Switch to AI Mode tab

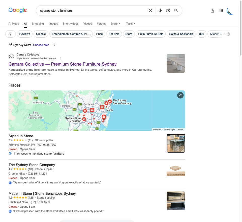[x=14, y=24]
